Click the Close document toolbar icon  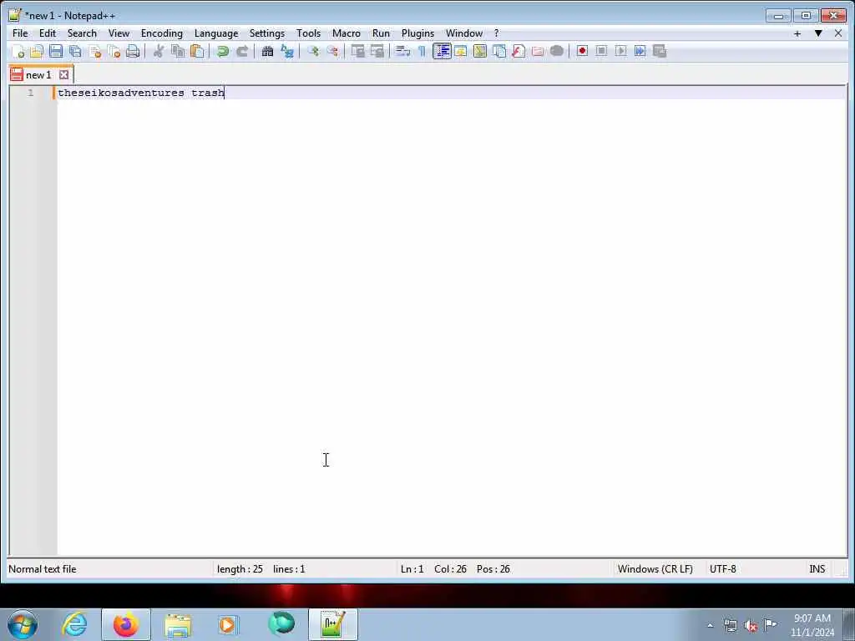[x=95, y=51]
